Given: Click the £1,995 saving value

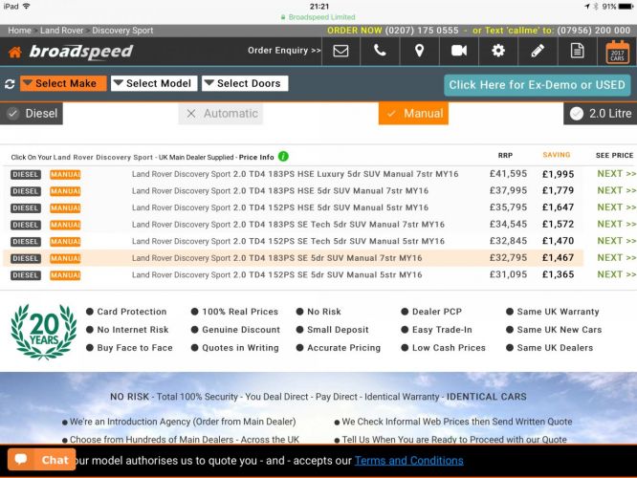Looking at the screenshot, I should (x=558, y=174).
